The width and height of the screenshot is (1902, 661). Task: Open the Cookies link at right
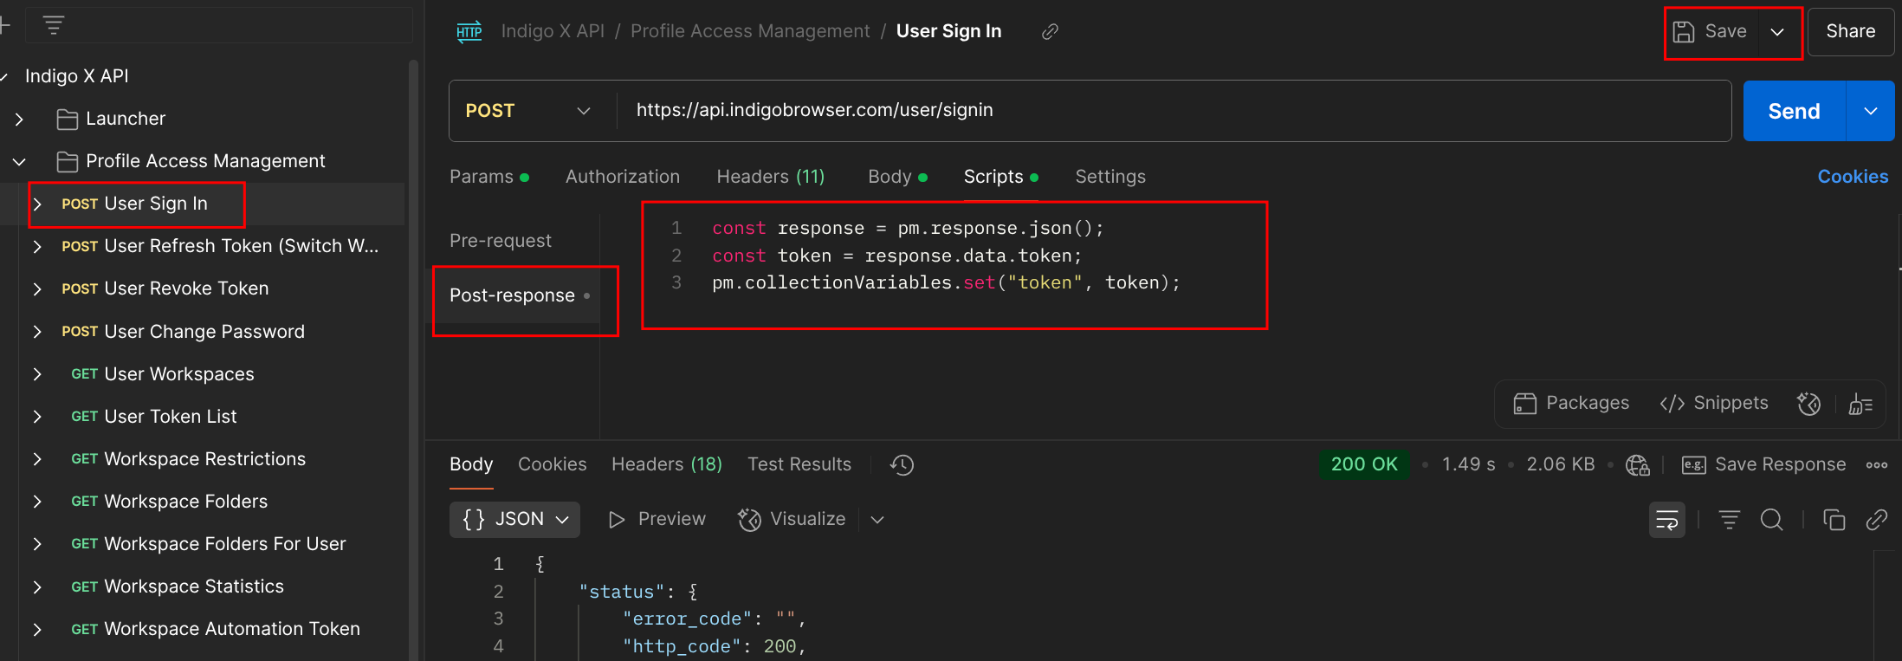(x=1853, y=177)
